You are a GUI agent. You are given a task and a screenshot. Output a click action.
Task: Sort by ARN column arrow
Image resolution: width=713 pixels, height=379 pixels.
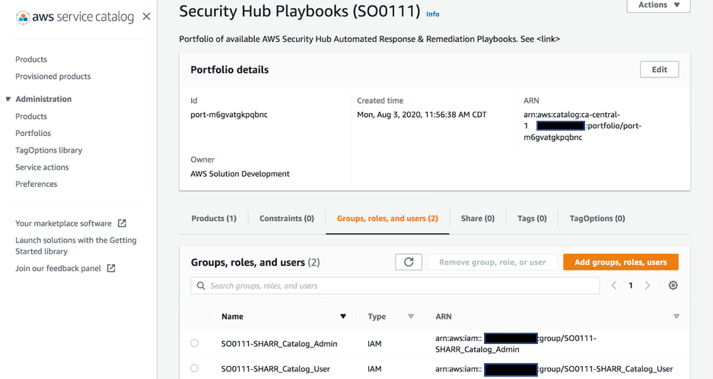pos(676,317)
